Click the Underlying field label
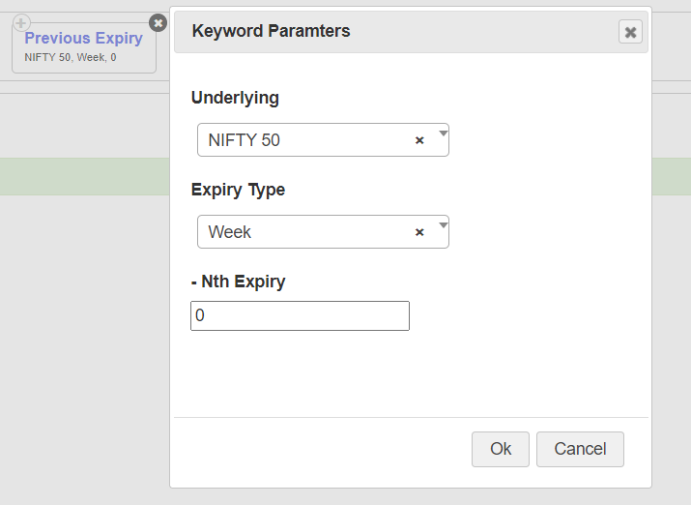Viewport: 691px width, 505px height. click(235, 98)
